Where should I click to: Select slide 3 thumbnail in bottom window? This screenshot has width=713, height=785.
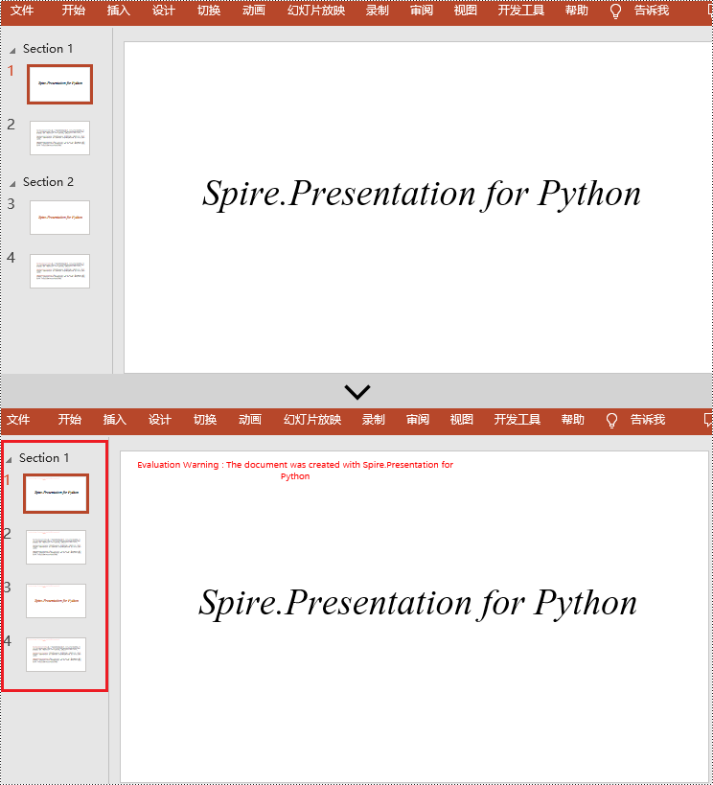pos(56,601)
